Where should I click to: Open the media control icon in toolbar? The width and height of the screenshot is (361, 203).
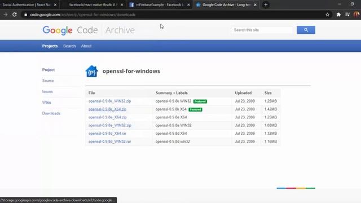[x=347, y=15]
